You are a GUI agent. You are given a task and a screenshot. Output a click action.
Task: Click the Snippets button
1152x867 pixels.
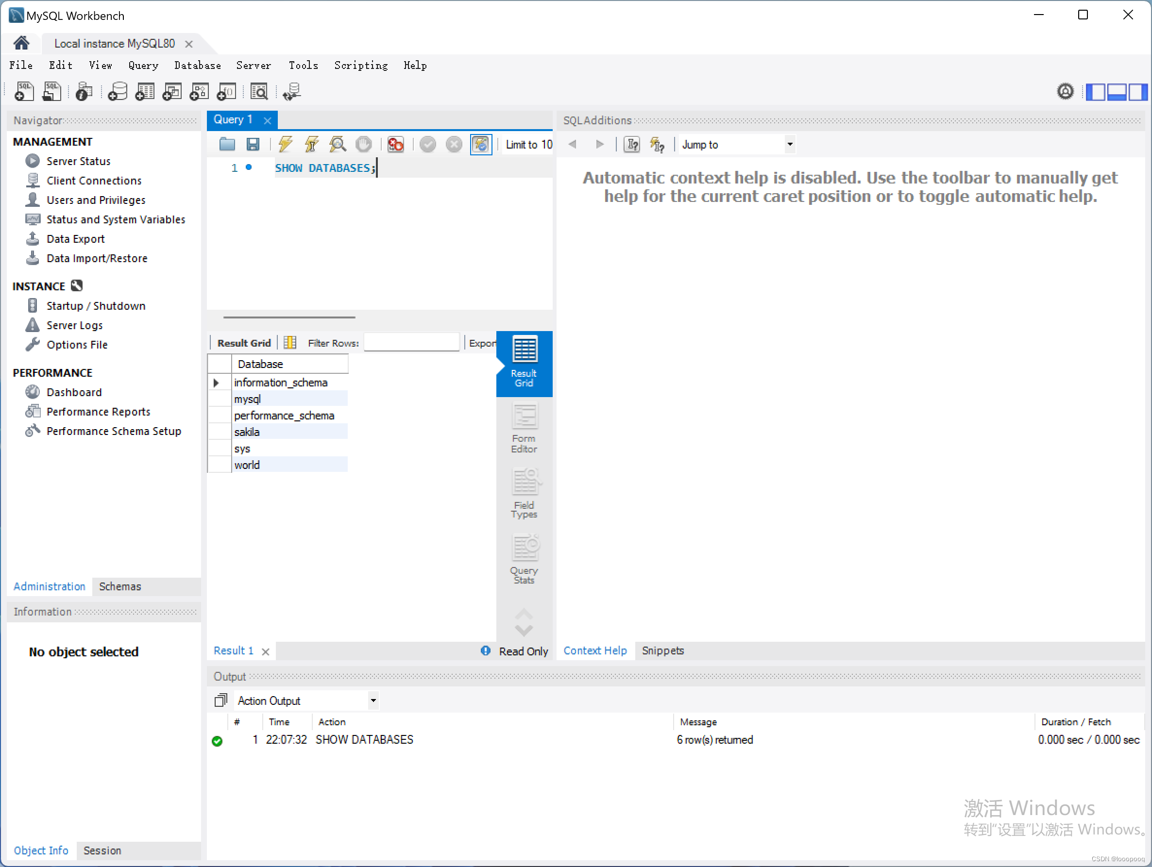(661, 650)
